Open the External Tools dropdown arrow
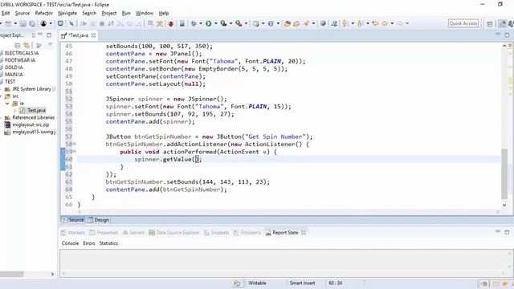 [246, 23]
